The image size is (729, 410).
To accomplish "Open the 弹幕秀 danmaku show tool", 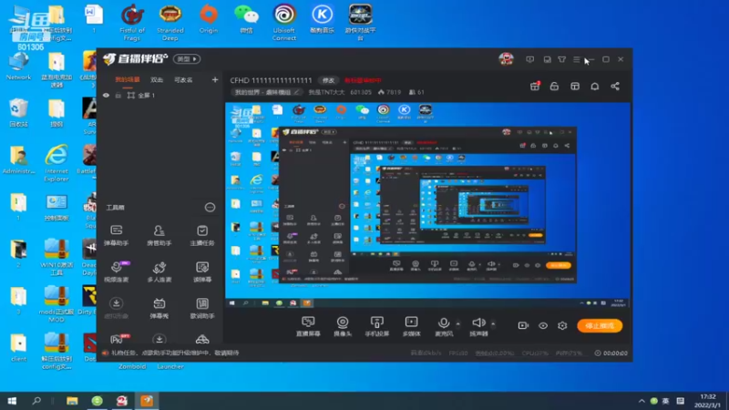I will (x=159, y=308).
